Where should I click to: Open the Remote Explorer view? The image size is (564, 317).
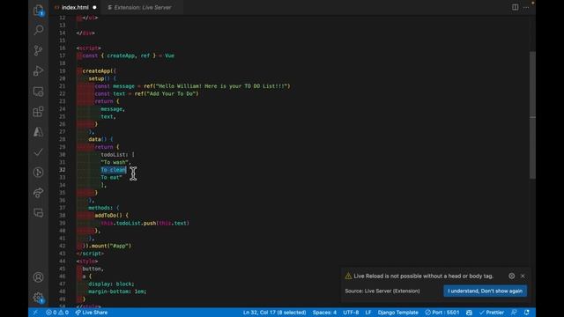[x=38, y=92]
